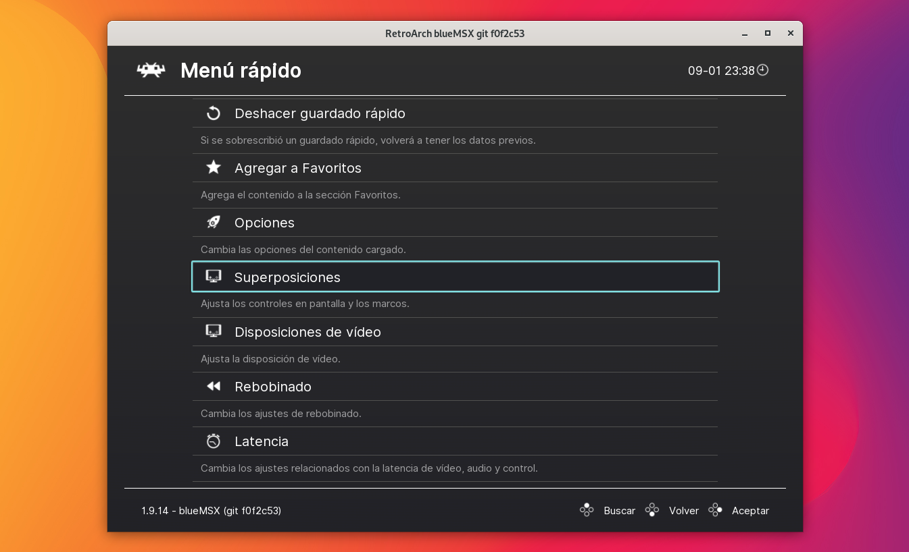Click description 'Cambia las opciones del contenido cargado.'
This screenshot has width=909, height=552.
point(303,250)
